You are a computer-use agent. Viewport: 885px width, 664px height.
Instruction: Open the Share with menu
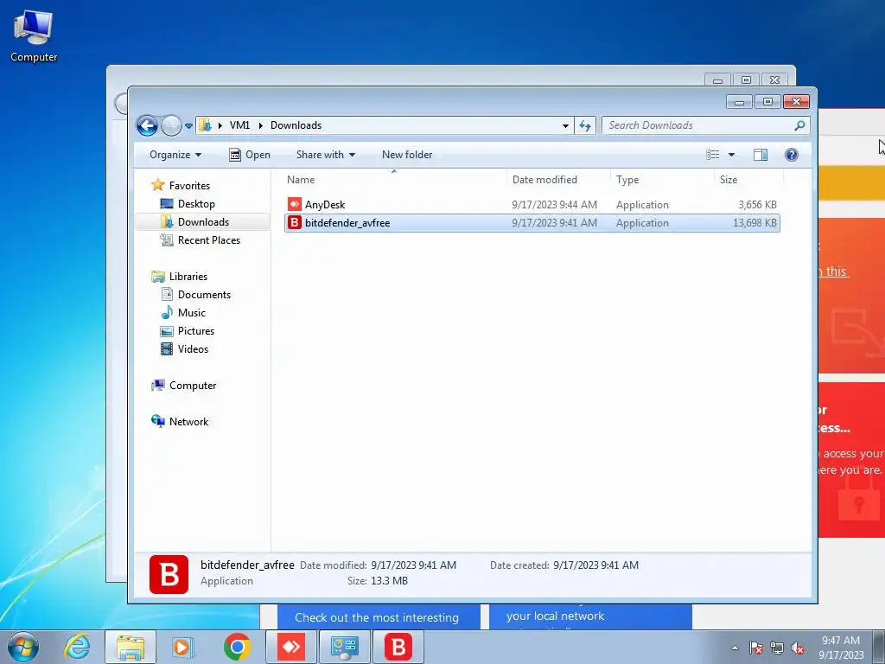(x=326, y=155)
